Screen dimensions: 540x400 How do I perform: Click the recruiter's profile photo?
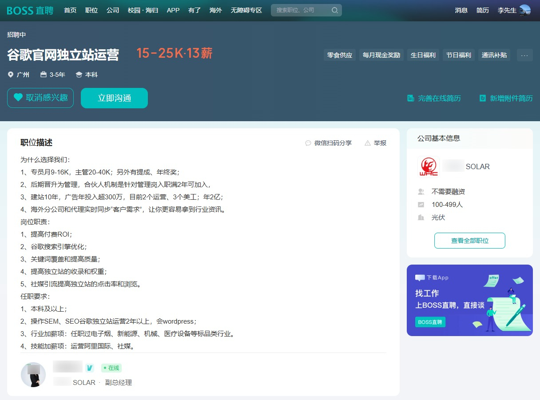click(x=33, y=375)
